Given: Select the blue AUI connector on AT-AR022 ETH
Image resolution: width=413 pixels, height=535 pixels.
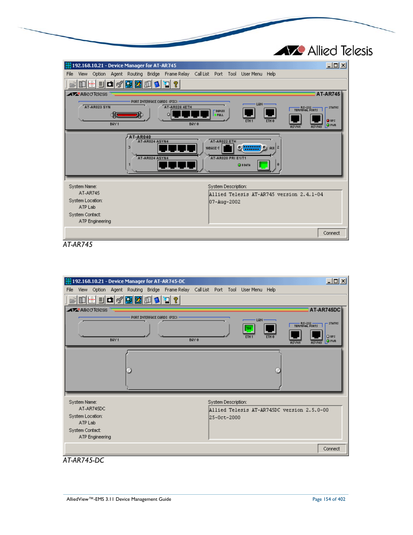Looking at the screenshot, I should [252, 148].
